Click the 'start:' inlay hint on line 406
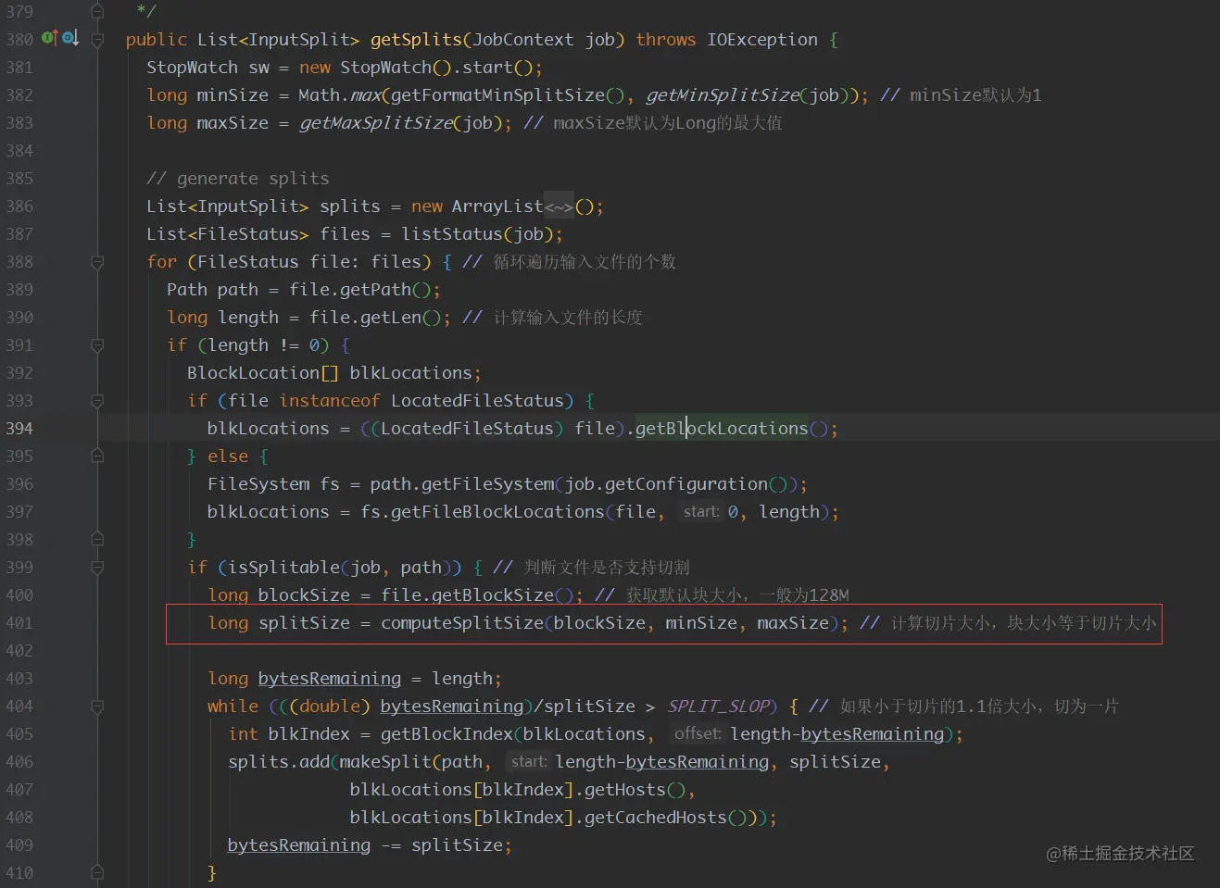Viewport: 1220px width, 888px height. [528, 761]
